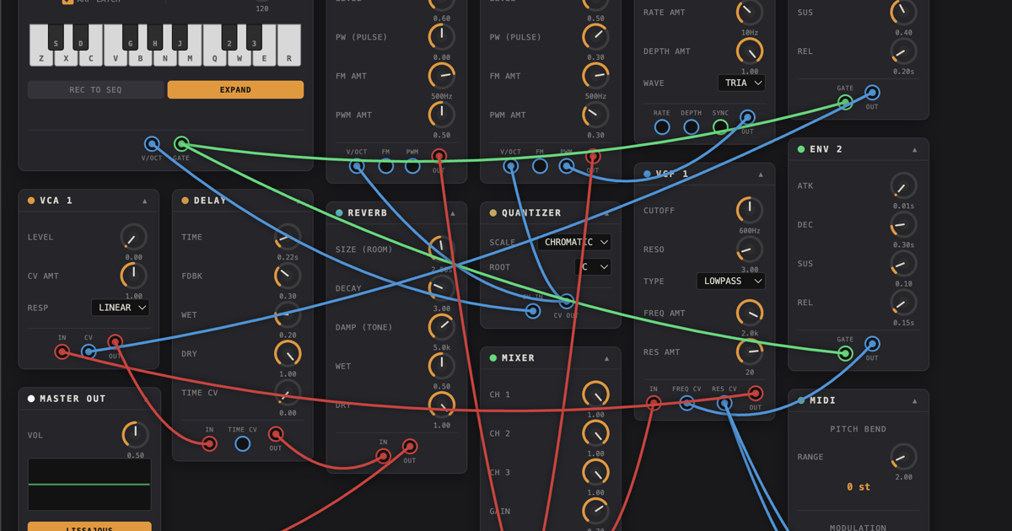Play the white piano key labeled Q
Image resolution: width=1012 pixels, height=531 pixels.
[215, 46]
